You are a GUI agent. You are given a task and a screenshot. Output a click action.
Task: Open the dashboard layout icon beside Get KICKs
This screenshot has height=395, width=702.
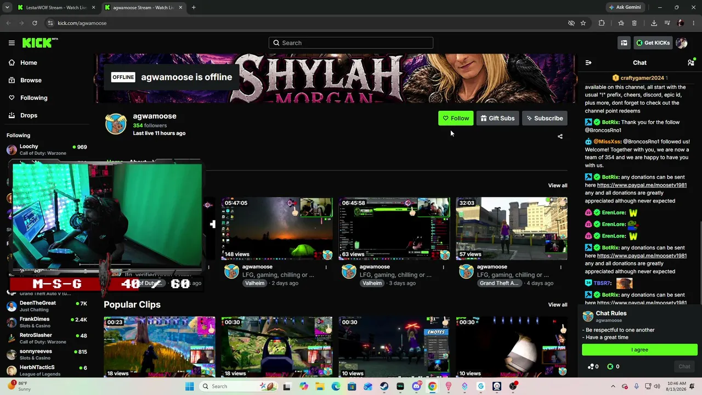tap(624, 43)
